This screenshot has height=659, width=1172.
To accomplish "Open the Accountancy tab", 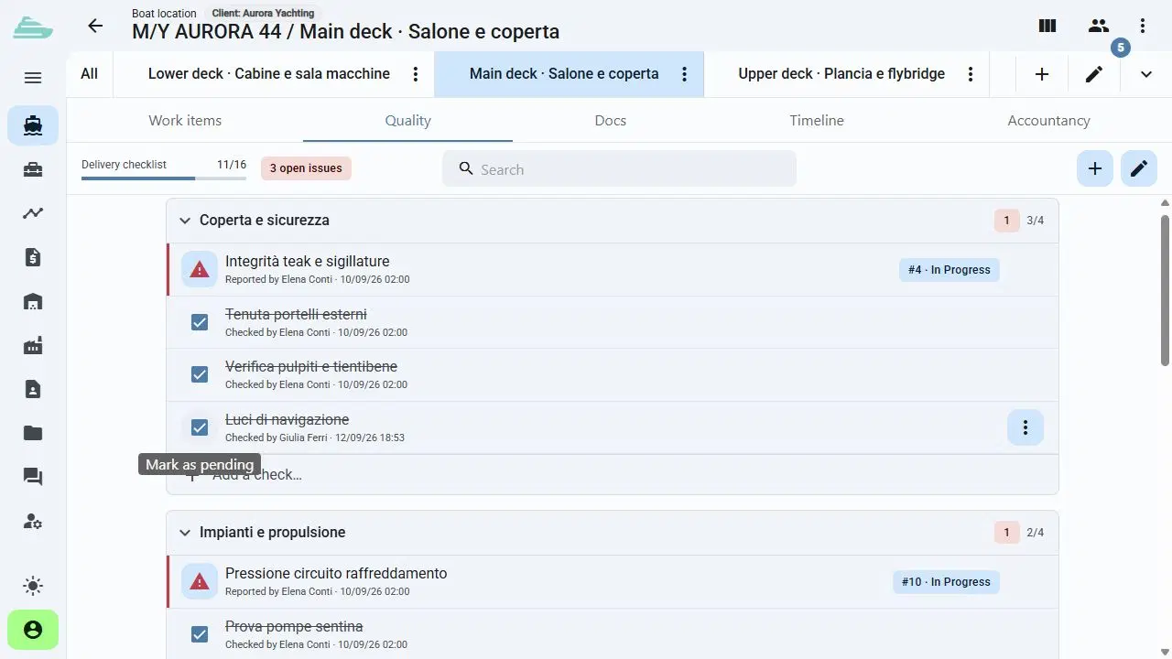I will (x=1048, y=120).
